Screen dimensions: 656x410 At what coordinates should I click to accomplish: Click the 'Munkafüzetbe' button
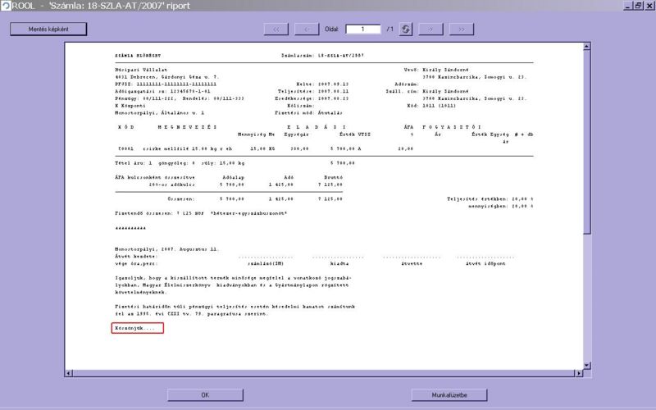click(449, 395)
